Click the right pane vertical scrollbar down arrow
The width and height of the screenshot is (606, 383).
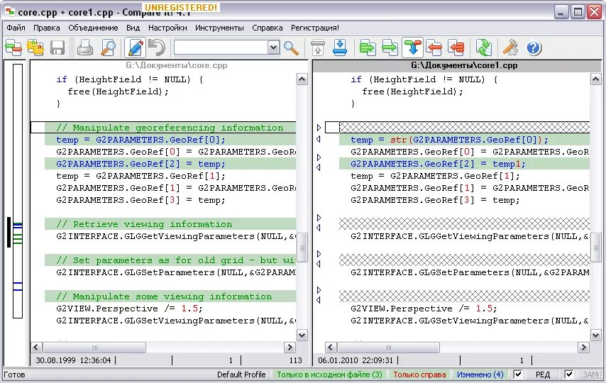tap(596, 335)
